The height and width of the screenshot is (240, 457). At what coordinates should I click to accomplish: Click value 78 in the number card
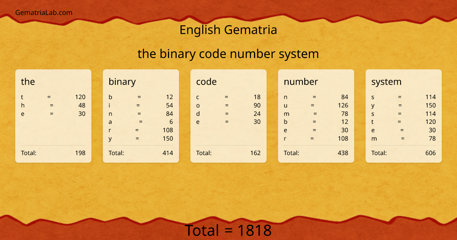coord(345,114)
